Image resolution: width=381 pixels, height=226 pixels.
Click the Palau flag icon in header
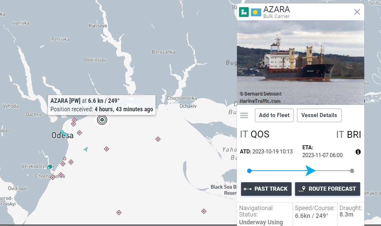tap(256, 13)
